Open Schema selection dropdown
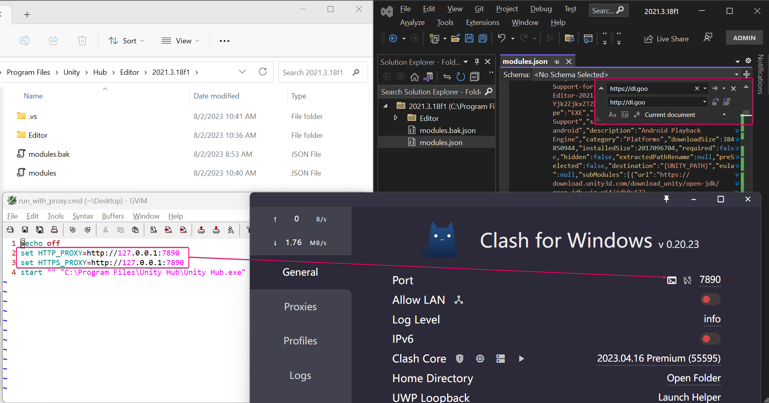769x403 pixels. 736,74
